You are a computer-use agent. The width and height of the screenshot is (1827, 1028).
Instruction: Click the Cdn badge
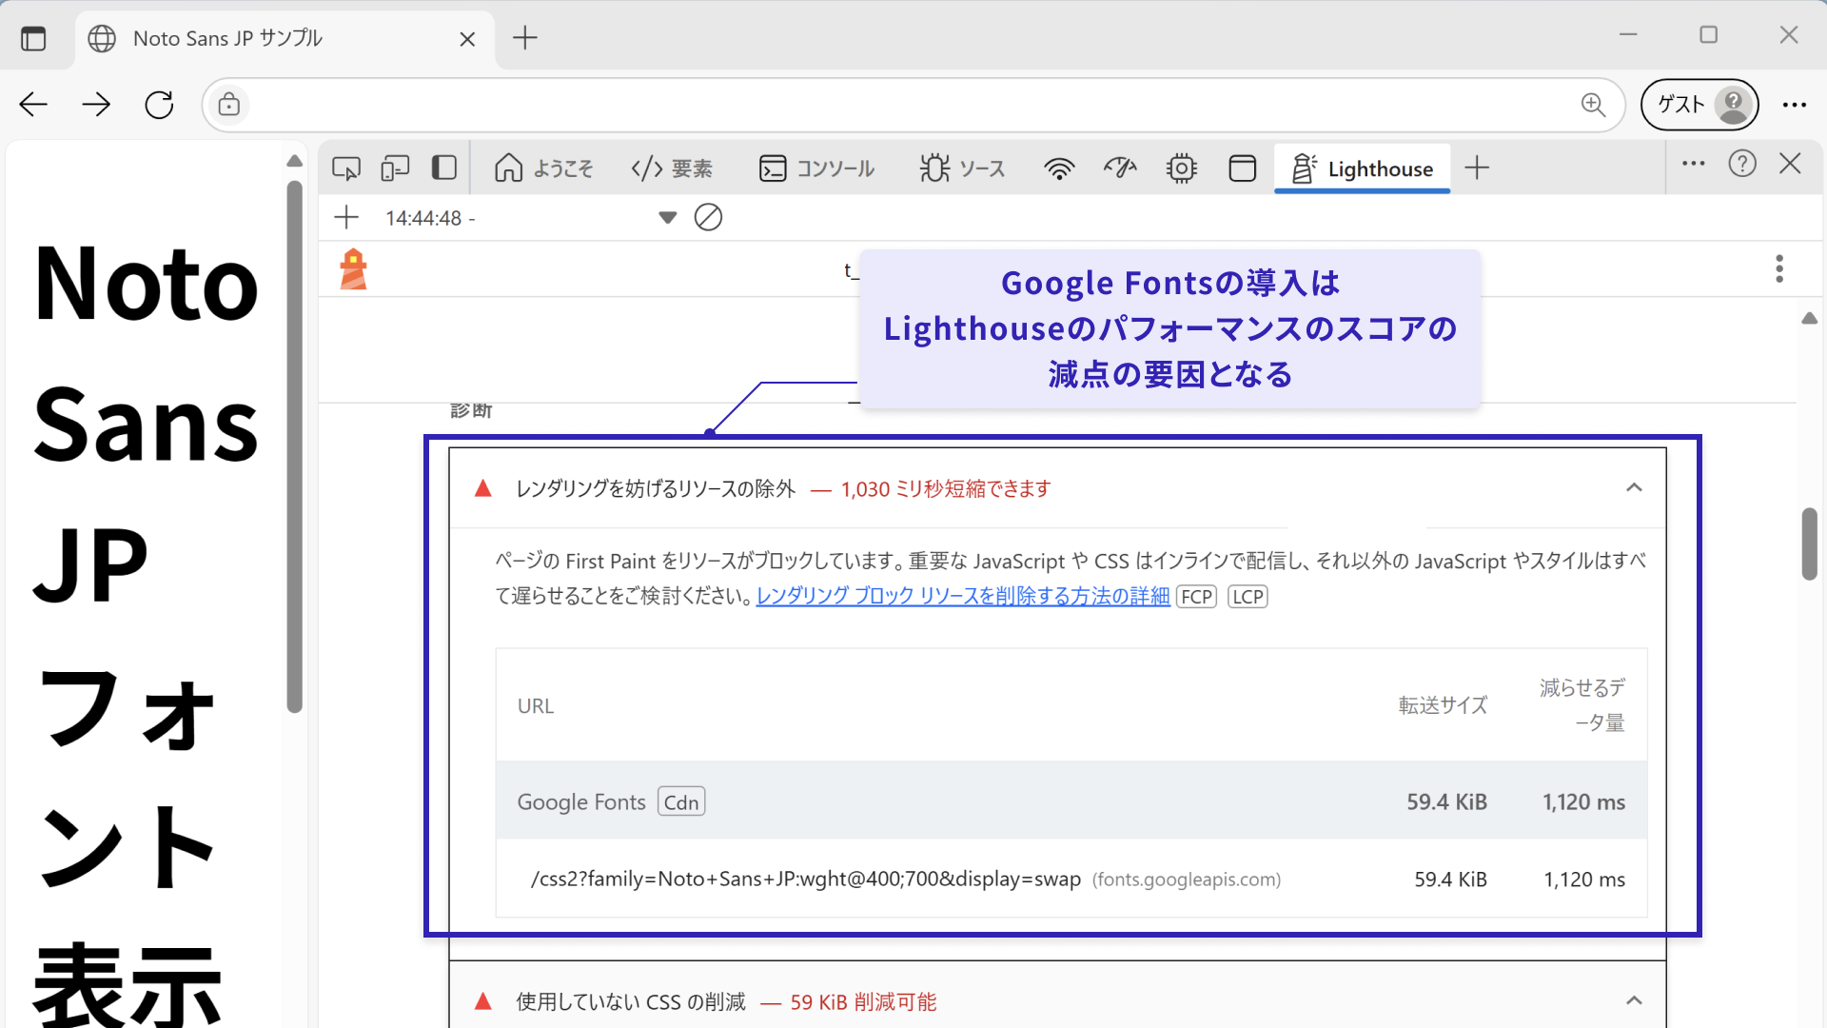[681, 802]
